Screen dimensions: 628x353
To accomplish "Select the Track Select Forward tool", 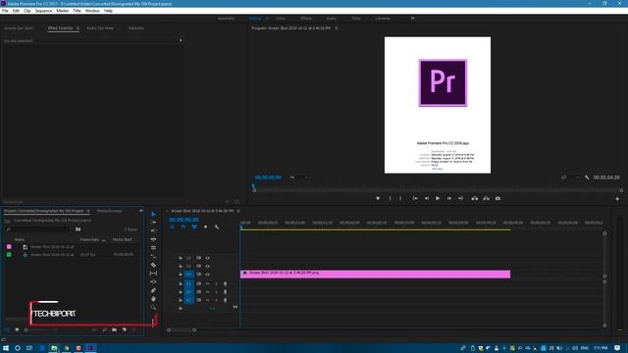I will [x=153, y=223].
